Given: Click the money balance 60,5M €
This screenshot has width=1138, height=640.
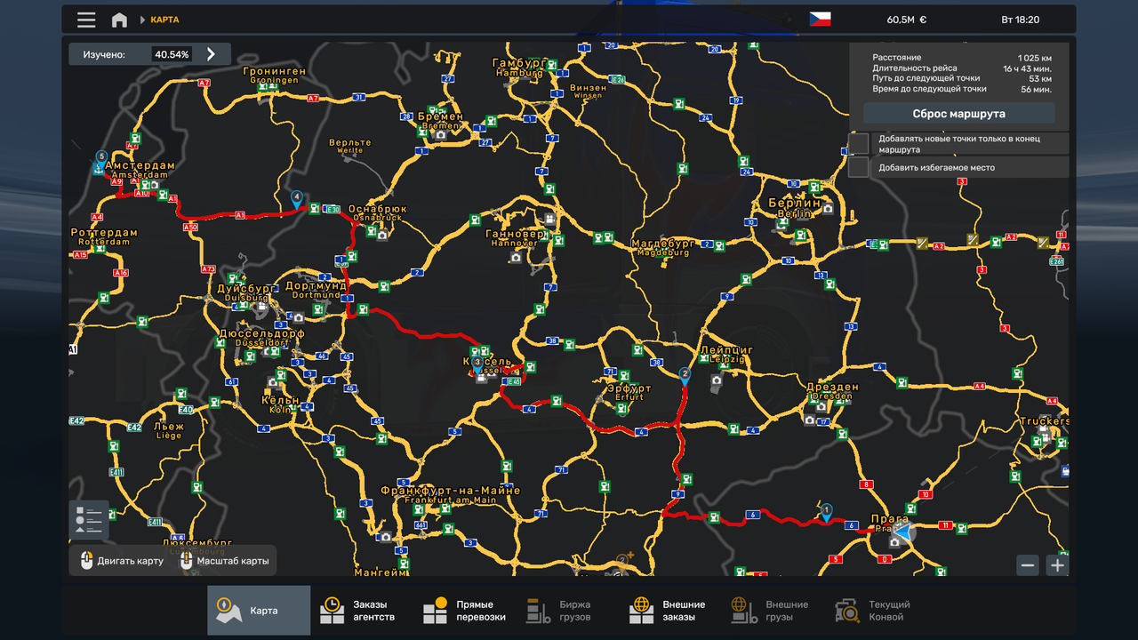Looking at the screenshot, I should coord(907,20).
